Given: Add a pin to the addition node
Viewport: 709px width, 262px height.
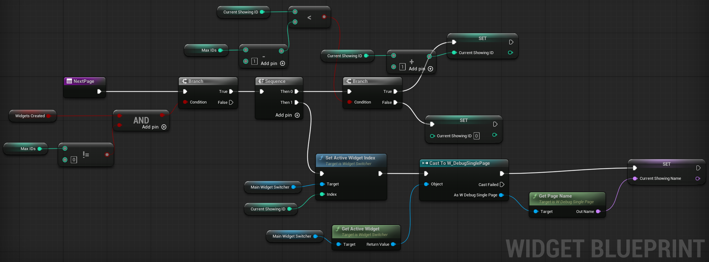Looking at the screenshot, I should [x=430, y=69].
